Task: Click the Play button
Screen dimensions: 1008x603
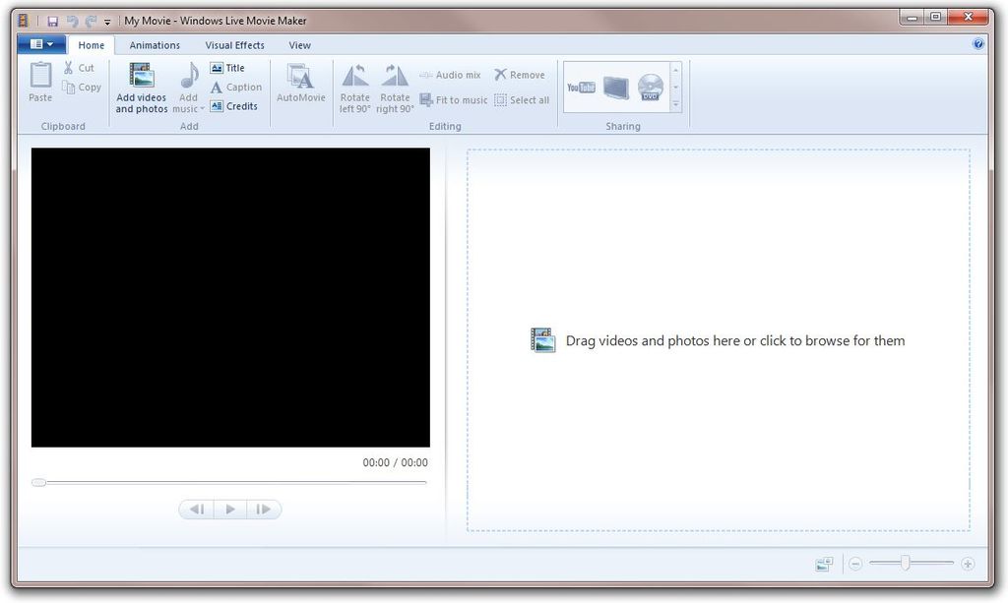Action: [x=230, y=510]
